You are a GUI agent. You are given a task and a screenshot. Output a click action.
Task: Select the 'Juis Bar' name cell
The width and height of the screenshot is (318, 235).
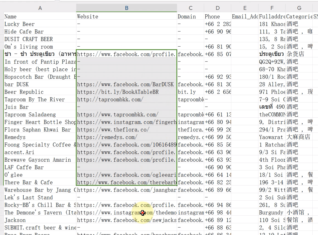pyautogui.click(x=40, y=107)
